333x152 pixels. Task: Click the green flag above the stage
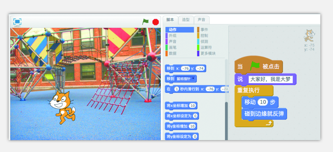click(145, 22)
